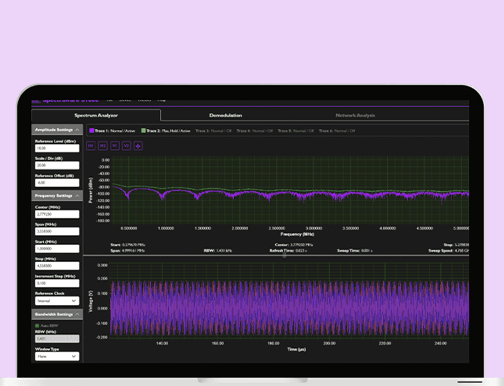Select Trace 5: Normal / Off label
Screen dimensions: 504x386
[296, 130]
